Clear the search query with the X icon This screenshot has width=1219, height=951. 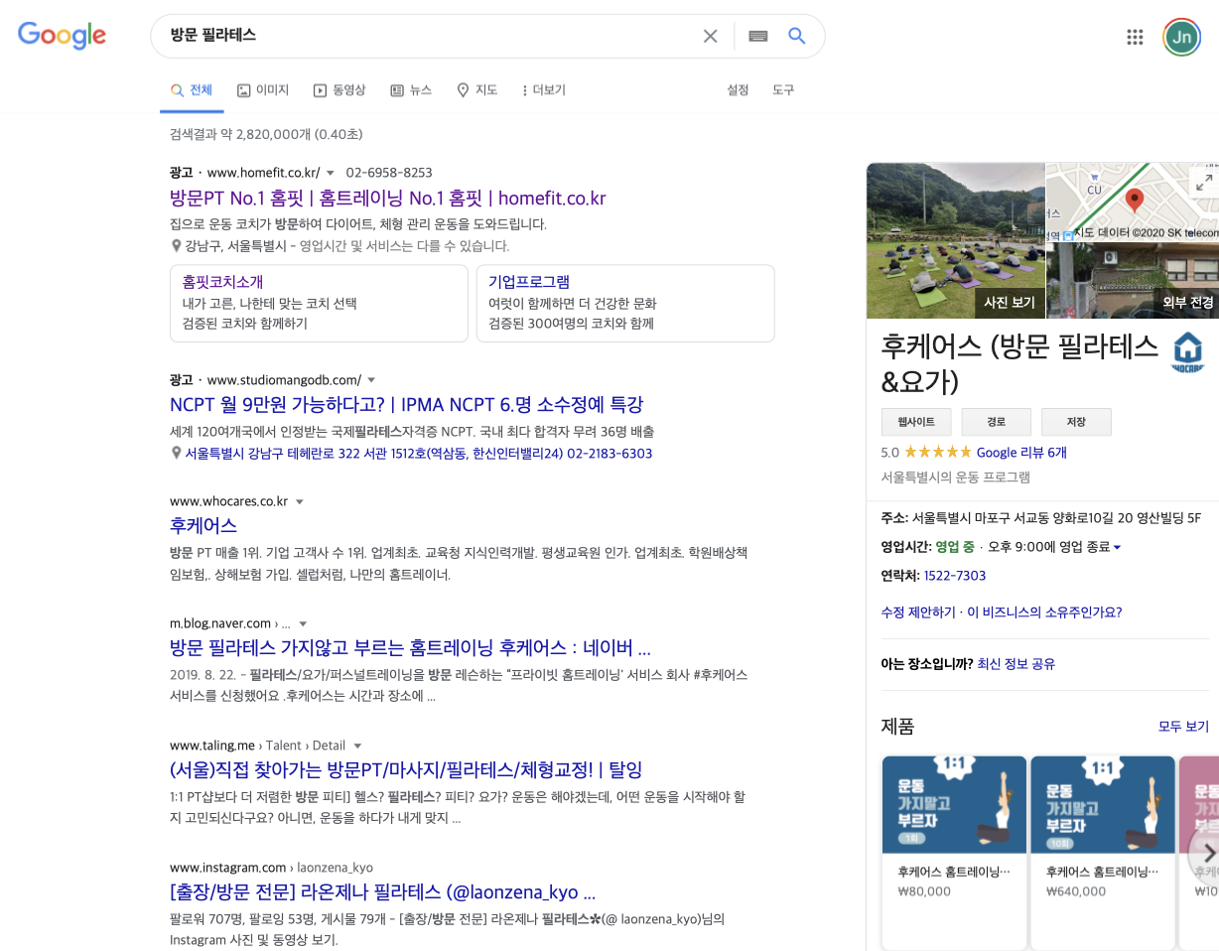[x=710, y=36]
